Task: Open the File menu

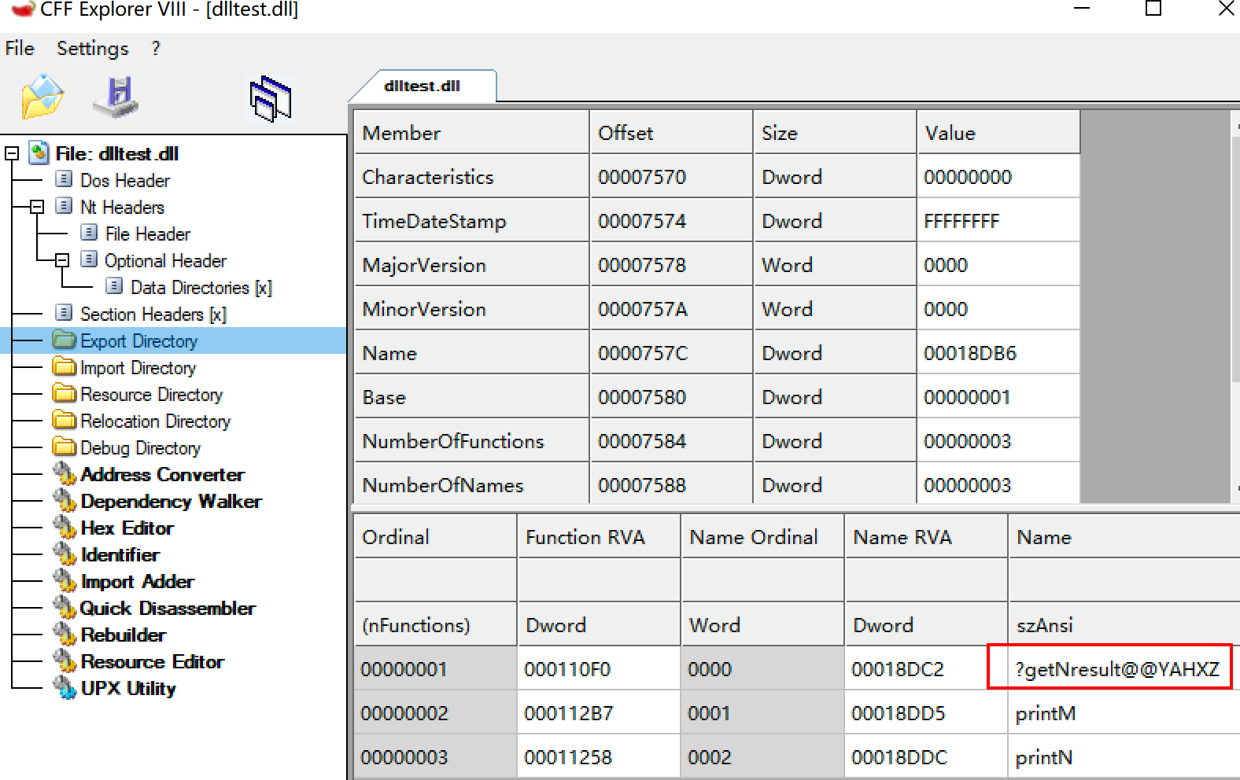Action: click(x=20, y=49)
